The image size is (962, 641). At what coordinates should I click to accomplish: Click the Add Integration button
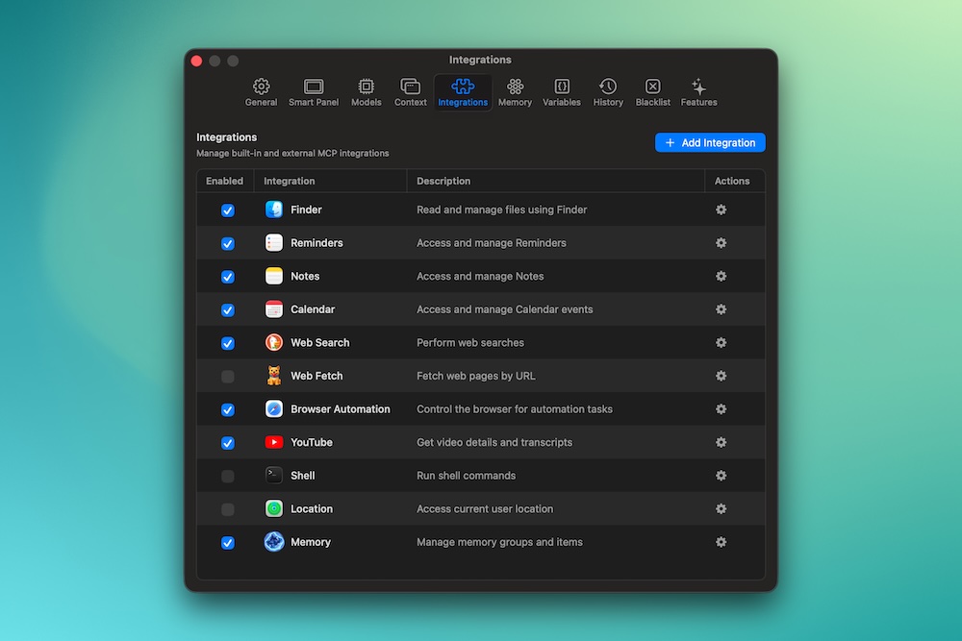click(710, 141)
